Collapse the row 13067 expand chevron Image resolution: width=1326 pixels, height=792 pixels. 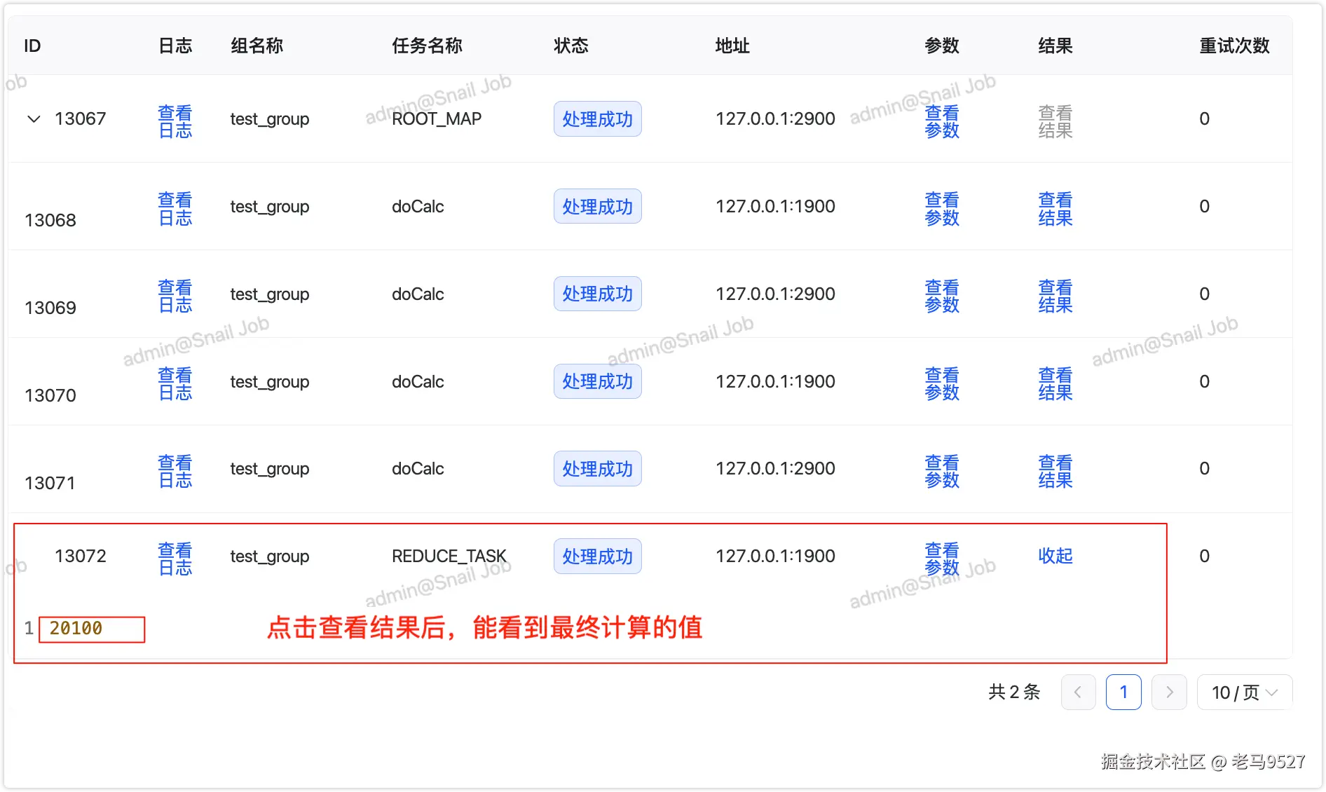pyautogui.click(x=33, y=118)
